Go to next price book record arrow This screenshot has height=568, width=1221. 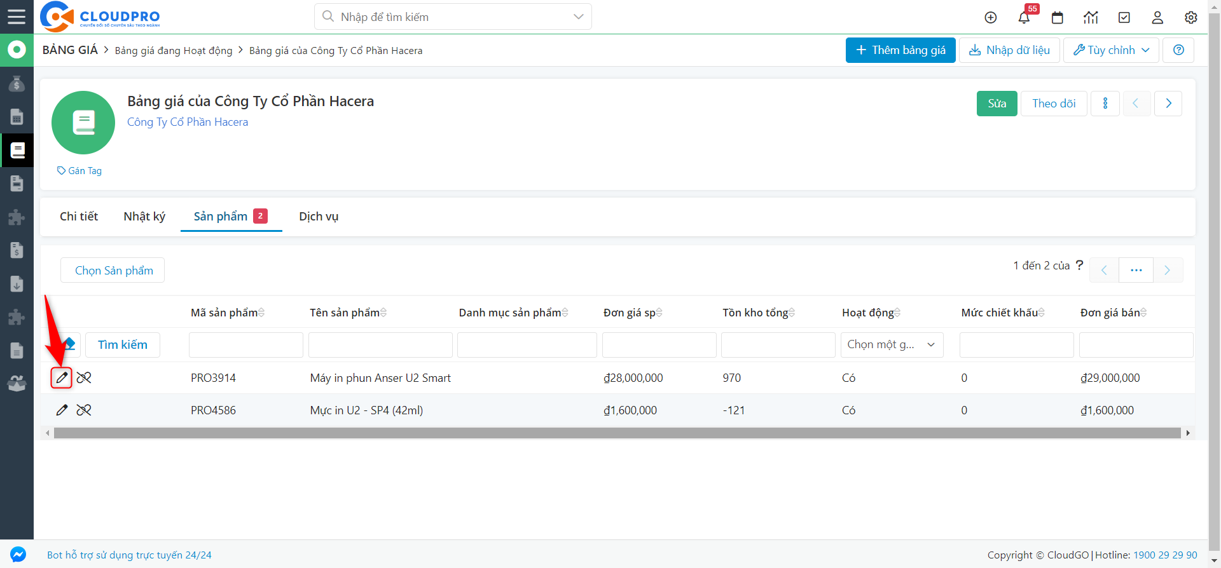pyautogui.click(x=1168, y=104)
